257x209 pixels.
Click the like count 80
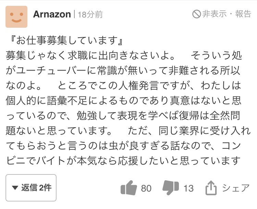(146, 188)
